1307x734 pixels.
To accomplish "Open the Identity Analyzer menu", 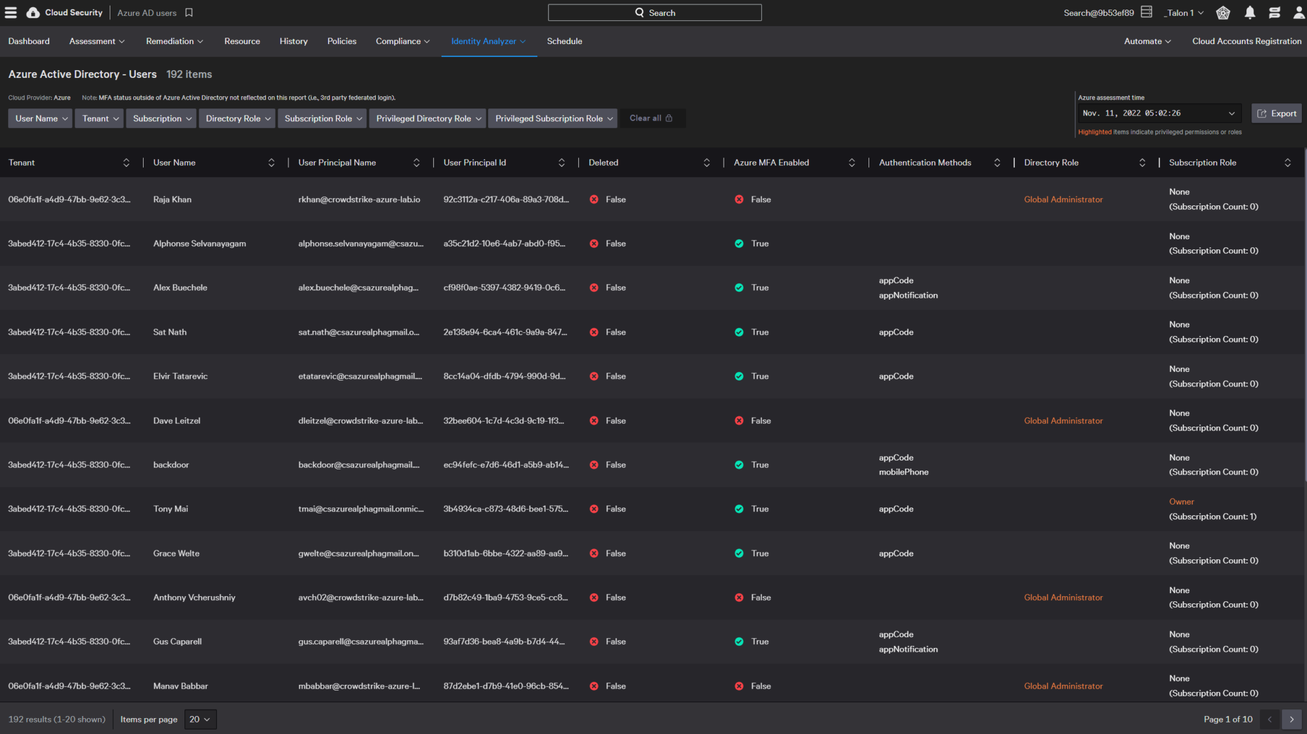I will click(488, 41).
